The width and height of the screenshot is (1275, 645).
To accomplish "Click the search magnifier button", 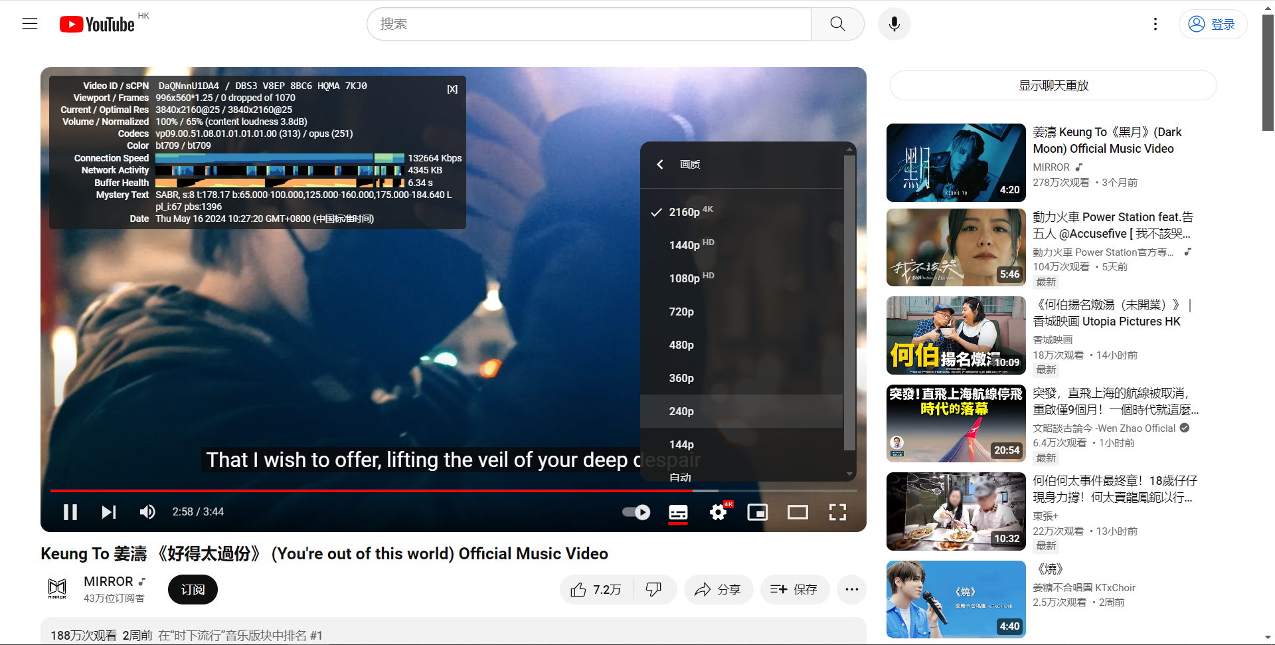I will [x=837, y=24].
